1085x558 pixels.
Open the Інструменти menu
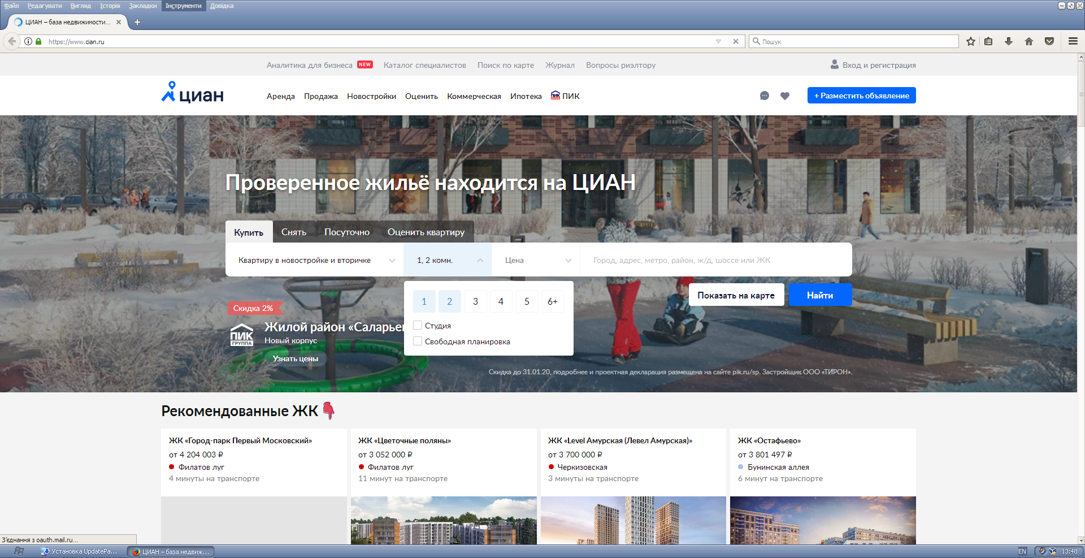click(x=183, y=6)
